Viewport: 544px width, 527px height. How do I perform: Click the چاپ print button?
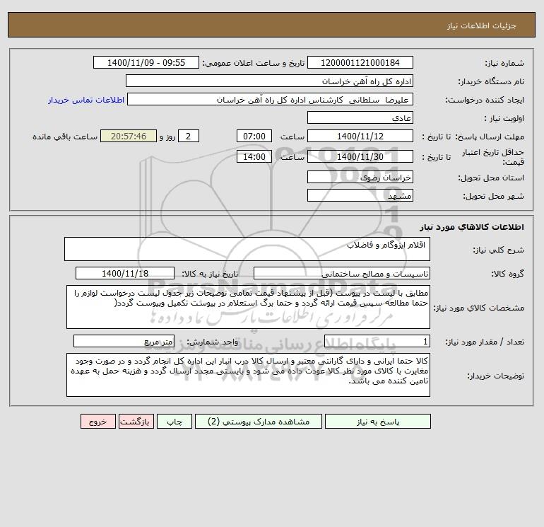click(175, 422)
